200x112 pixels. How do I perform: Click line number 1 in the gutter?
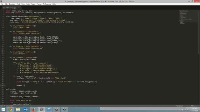(x=3, y=11)
